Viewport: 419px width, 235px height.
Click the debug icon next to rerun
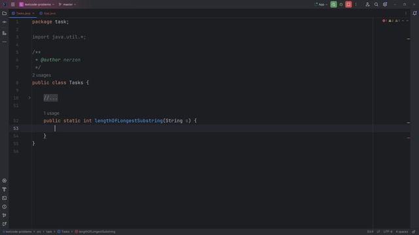click(x=341, y=5)
